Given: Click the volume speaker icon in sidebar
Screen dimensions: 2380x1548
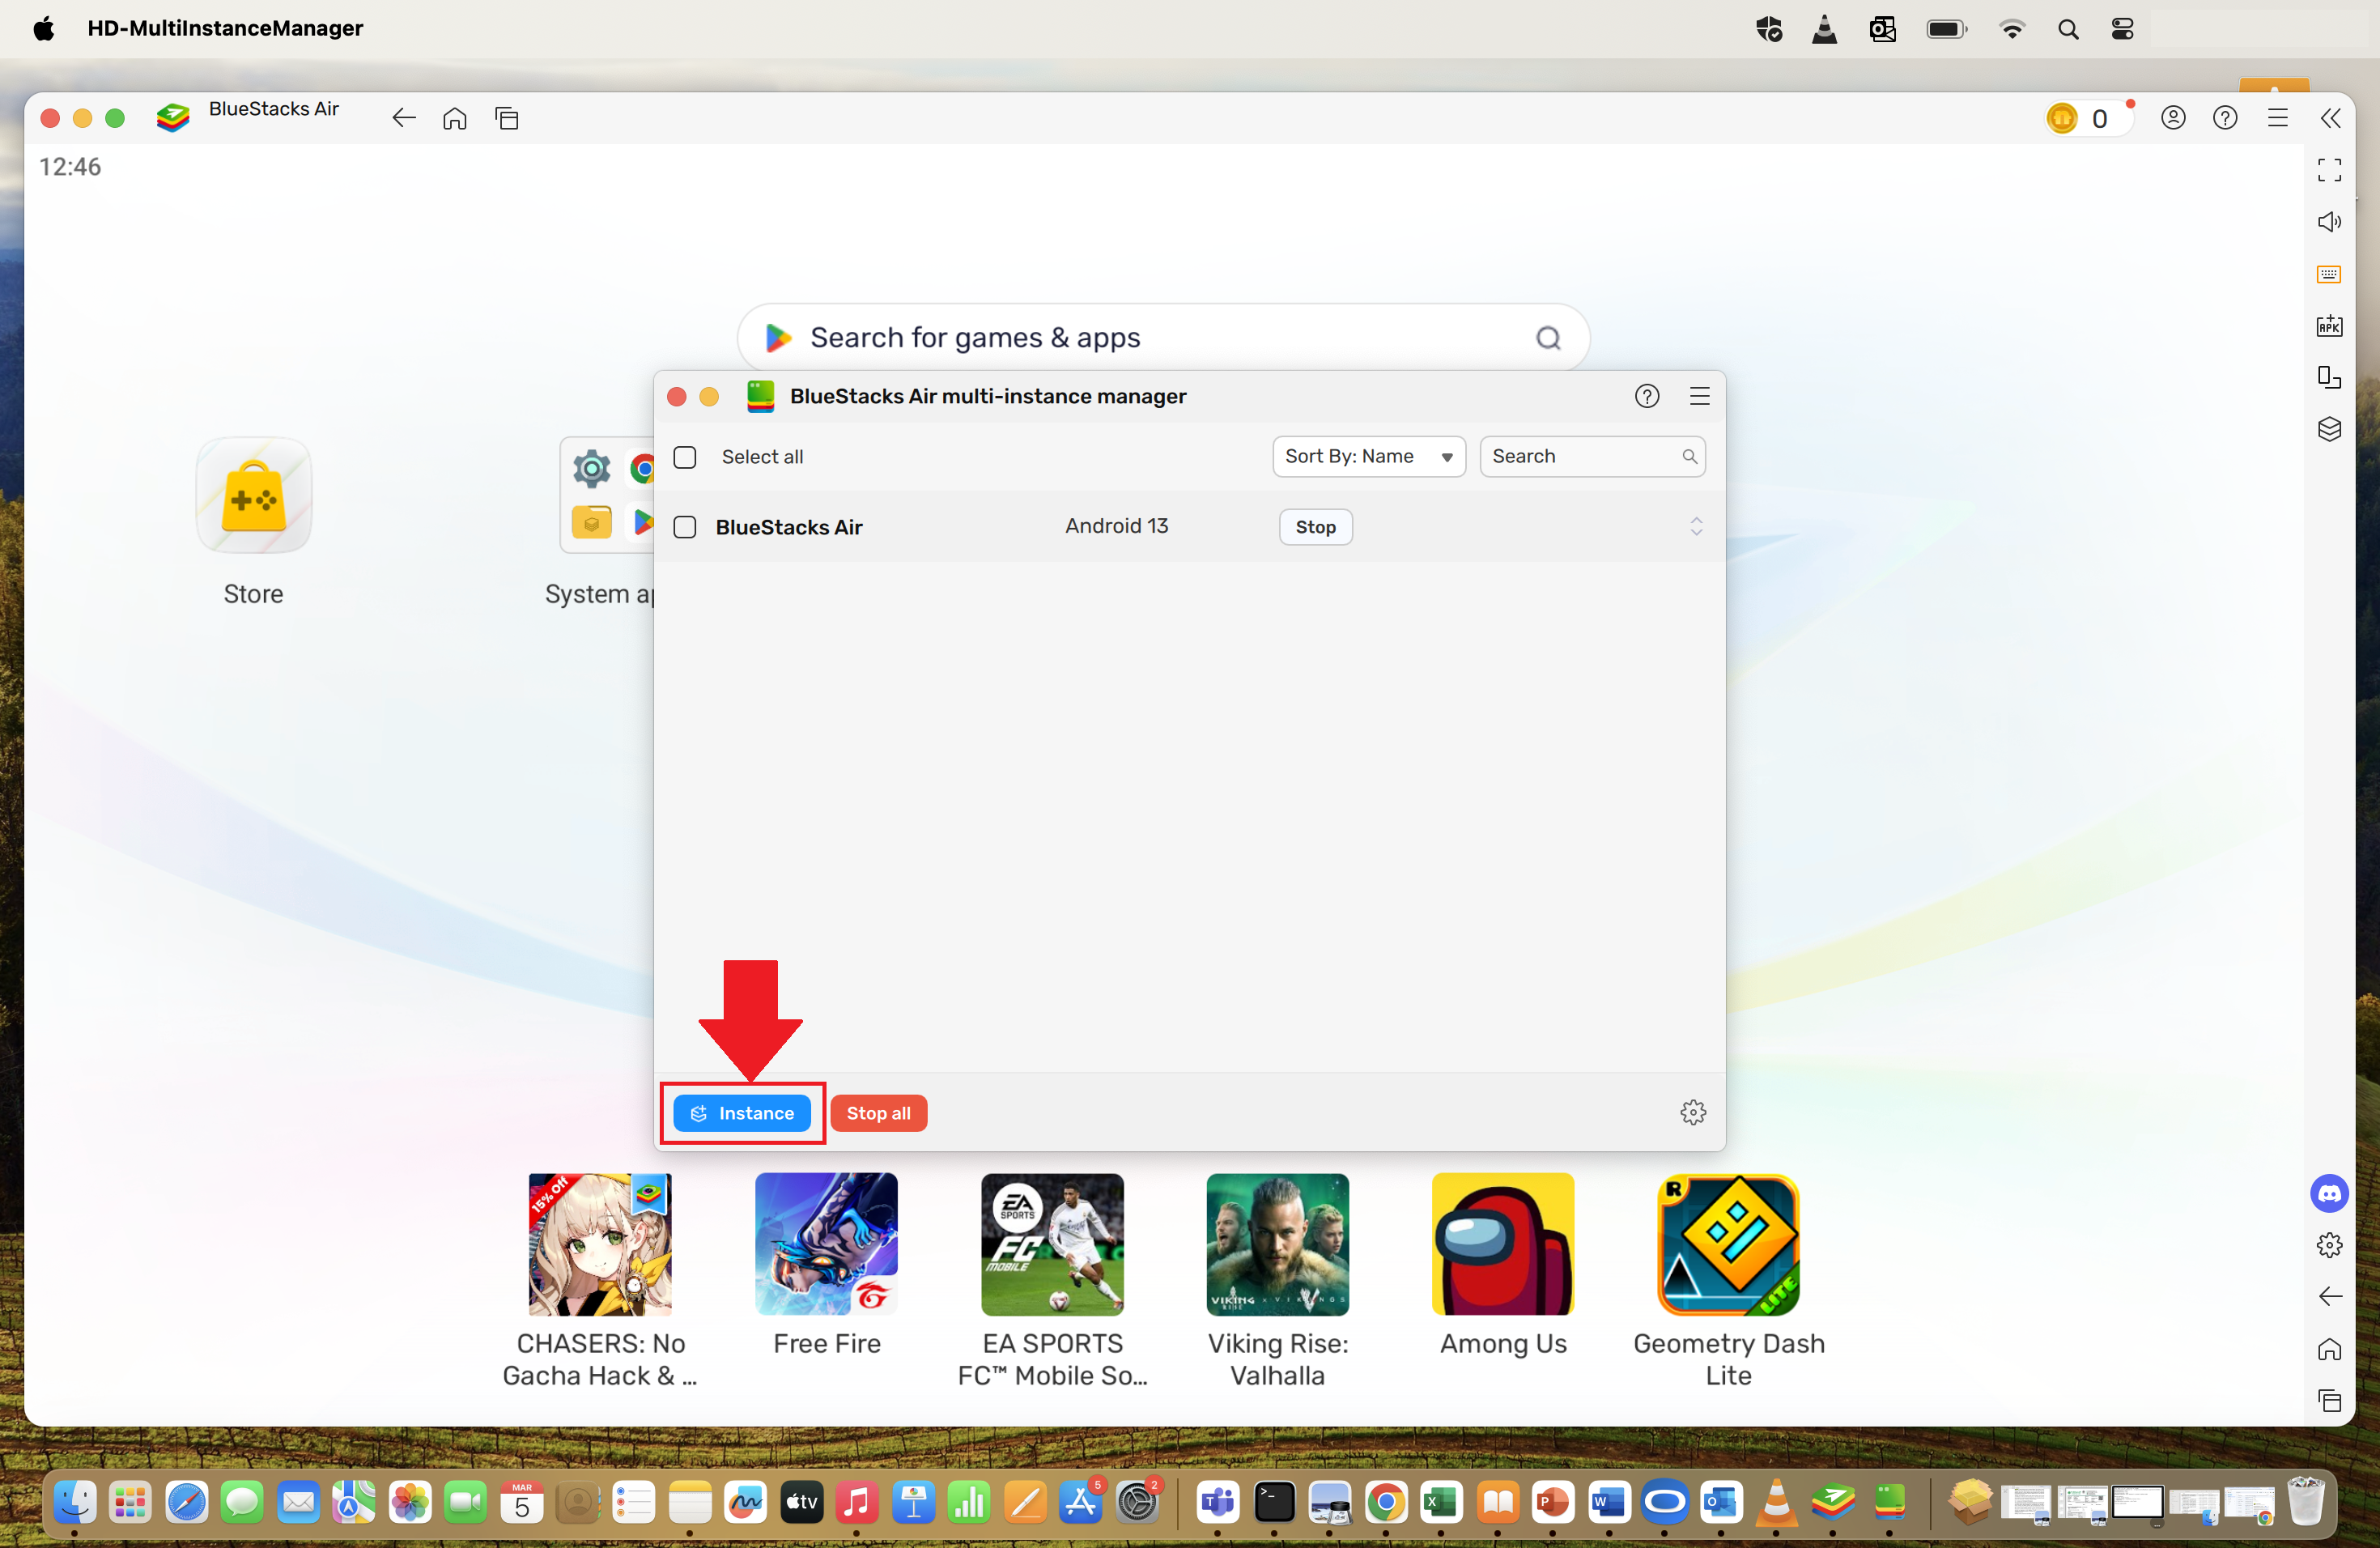Looking at the screenshot, I should coord(2330,222).
